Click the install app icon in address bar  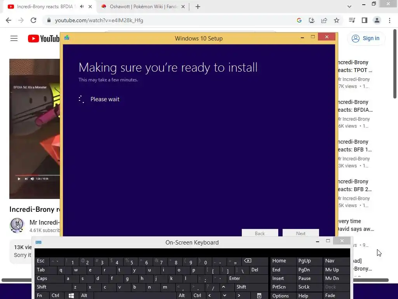[x=312, y=20]
